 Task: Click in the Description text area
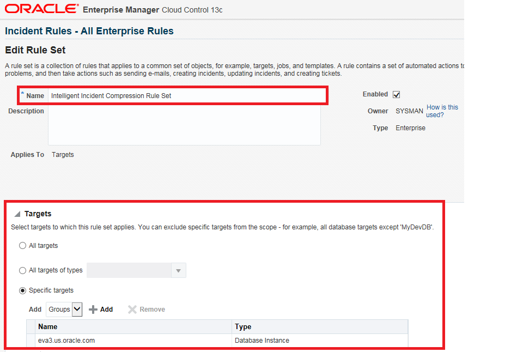click(184, 126)
